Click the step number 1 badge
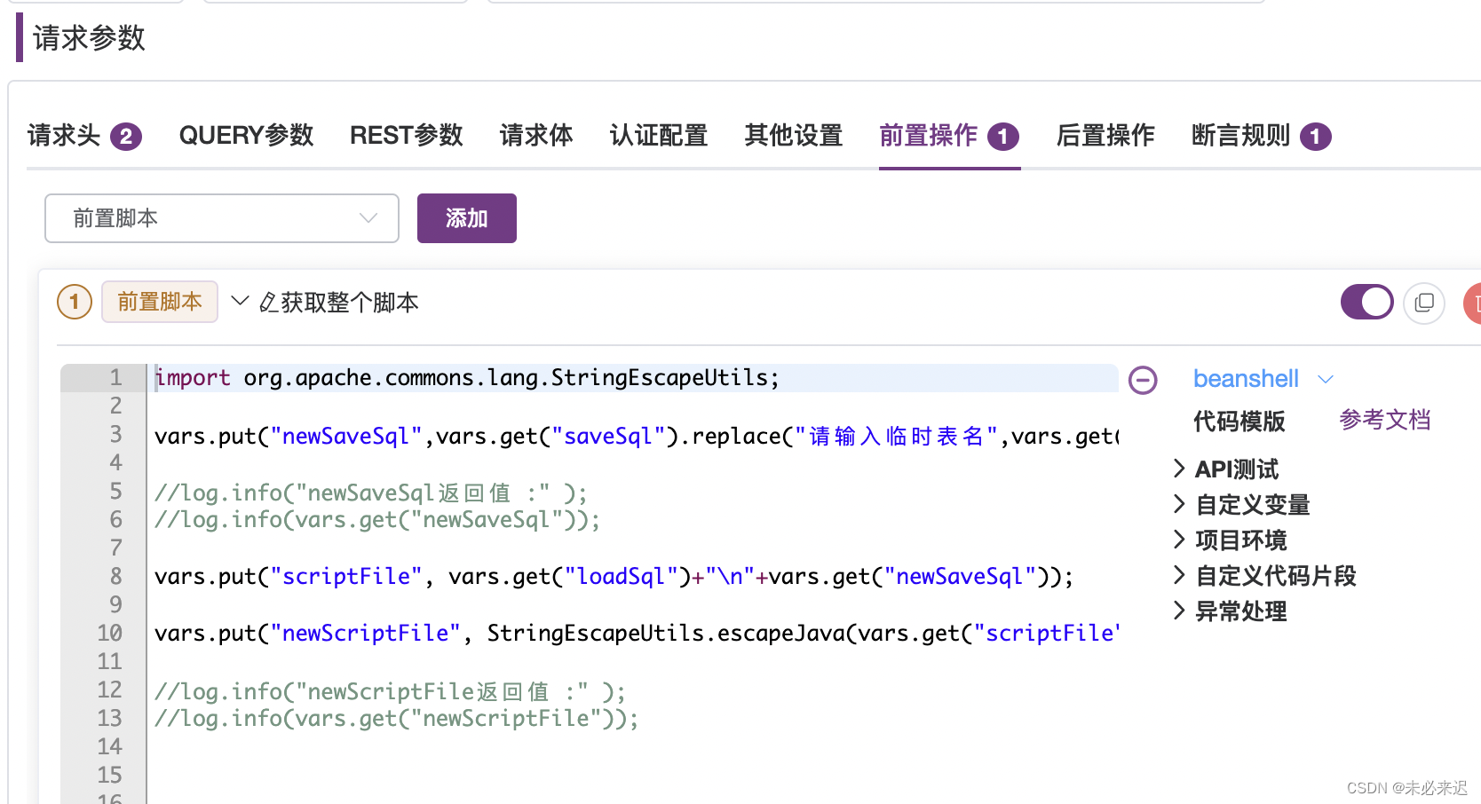Screen dimensions: 1481x804 74,302
